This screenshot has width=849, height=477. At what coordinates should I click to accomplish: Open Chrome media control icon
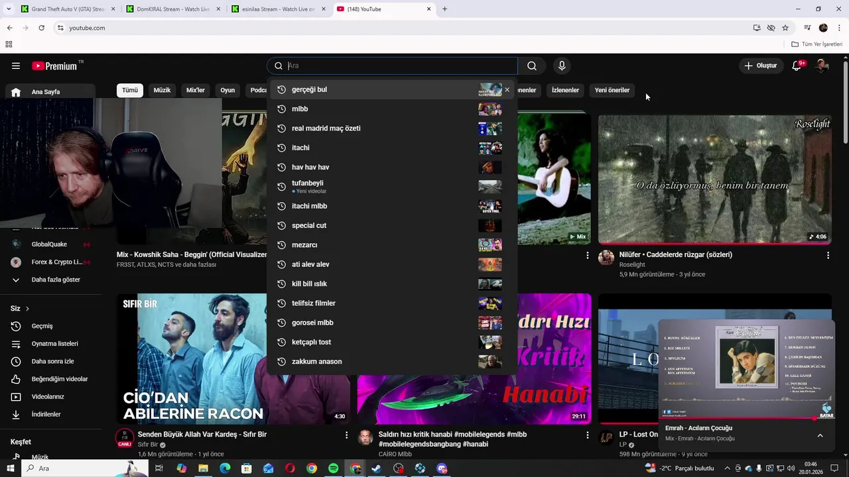(x=807, y=28)
